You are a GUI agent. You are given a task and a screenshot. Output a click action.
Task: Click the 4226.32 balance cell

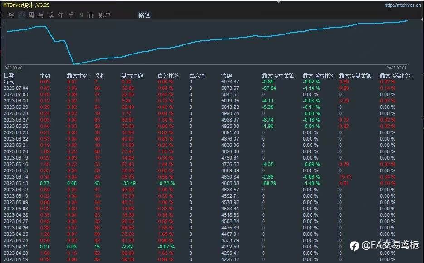coord(230,259)
